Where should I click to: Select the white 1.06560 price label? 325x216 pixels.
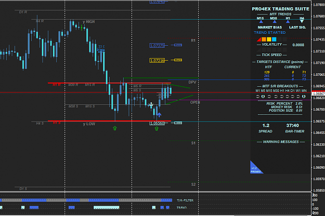157,123
